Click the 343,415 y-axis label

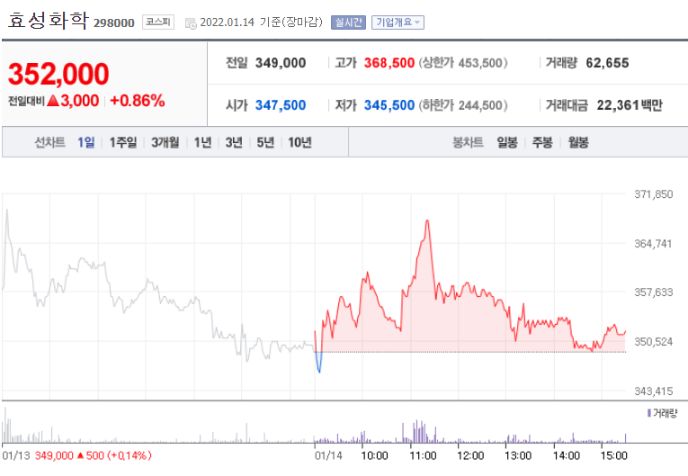pos(653,391)
